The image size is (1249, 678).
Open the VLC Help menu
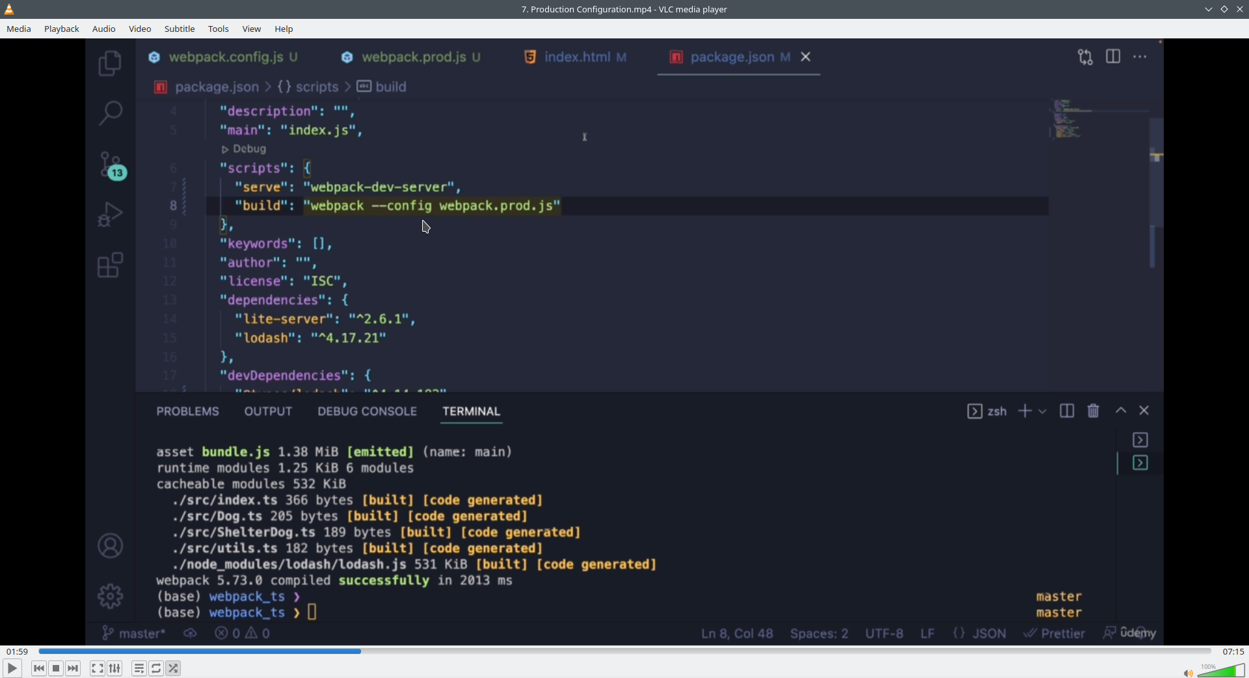pyautogui.click(x=284, y=29)
